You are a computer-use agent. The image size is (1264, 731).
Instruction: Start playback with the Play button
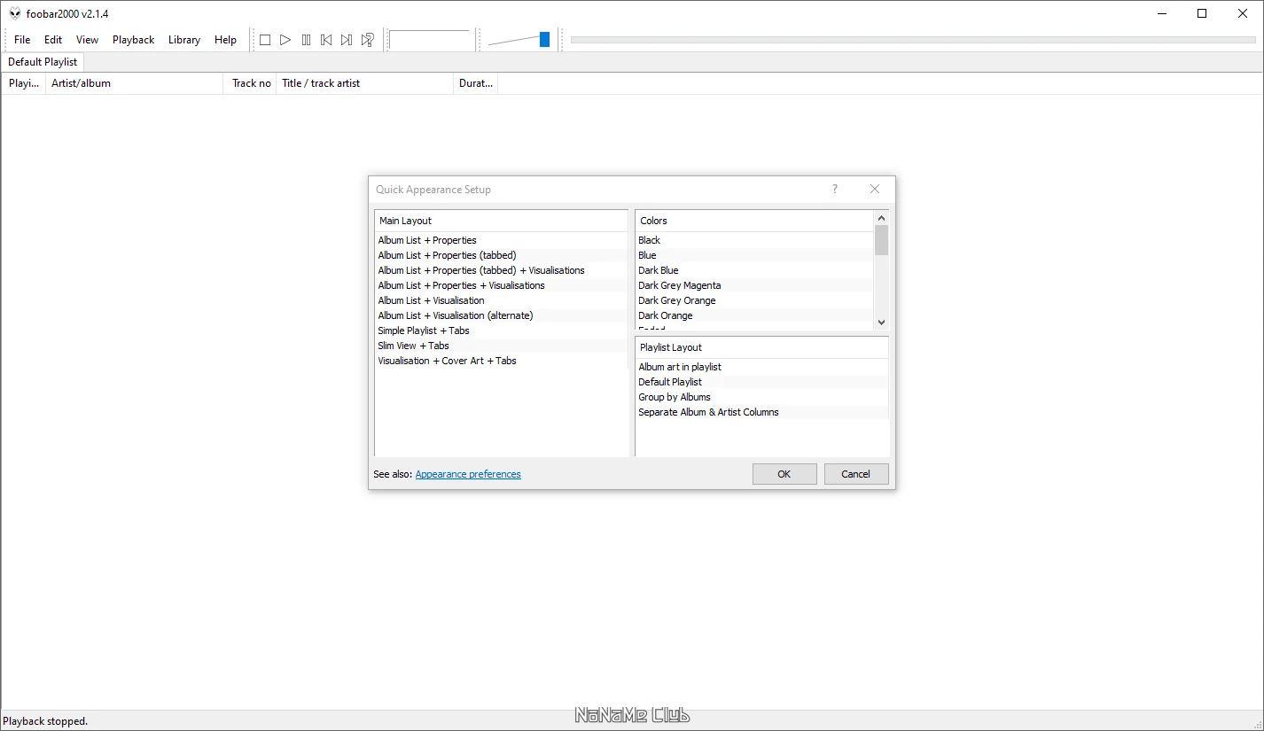click(285, 40)
